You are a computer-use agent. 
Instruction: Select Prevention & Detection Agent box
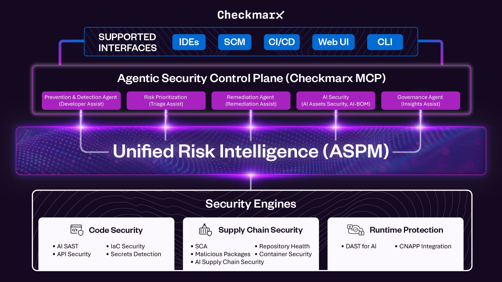81,101
